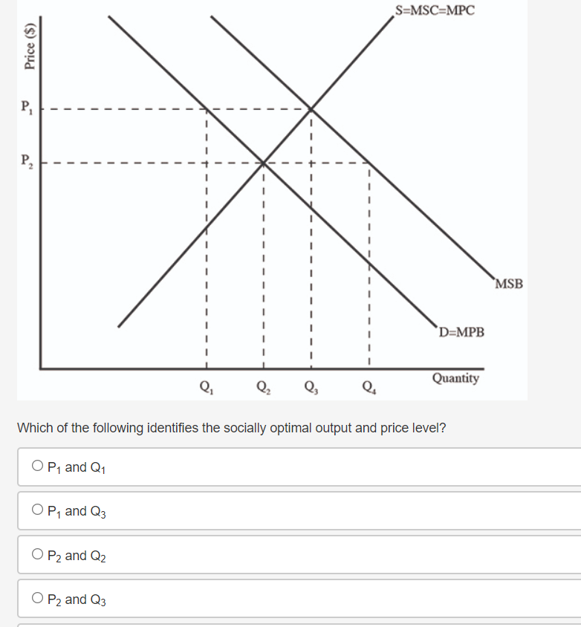Click the answer option labeled P1 and Q1
581x627 pixels.
pos(76,467)
